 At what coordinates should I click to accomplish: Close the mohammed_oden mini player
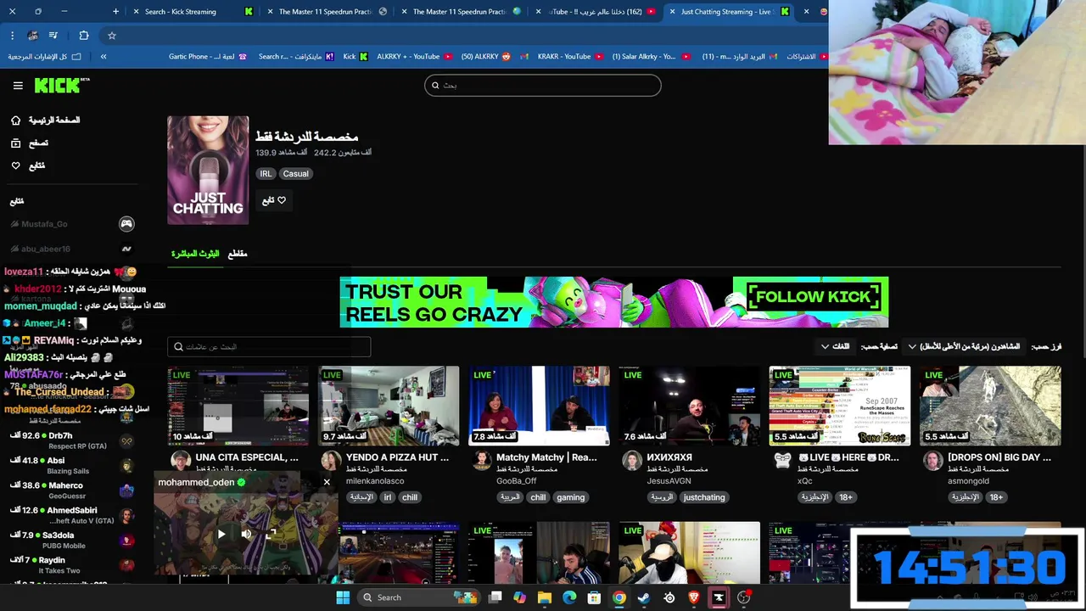pyautogui.click(x=327, y=482)
